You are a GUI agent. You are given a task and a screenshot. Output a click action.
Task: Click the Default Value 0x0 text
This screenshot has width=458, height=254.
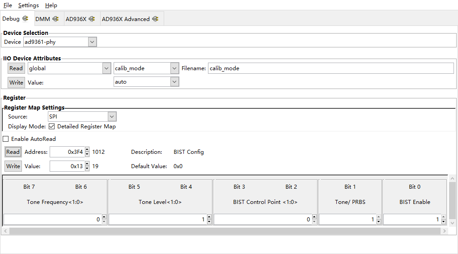tap(178, 166)
